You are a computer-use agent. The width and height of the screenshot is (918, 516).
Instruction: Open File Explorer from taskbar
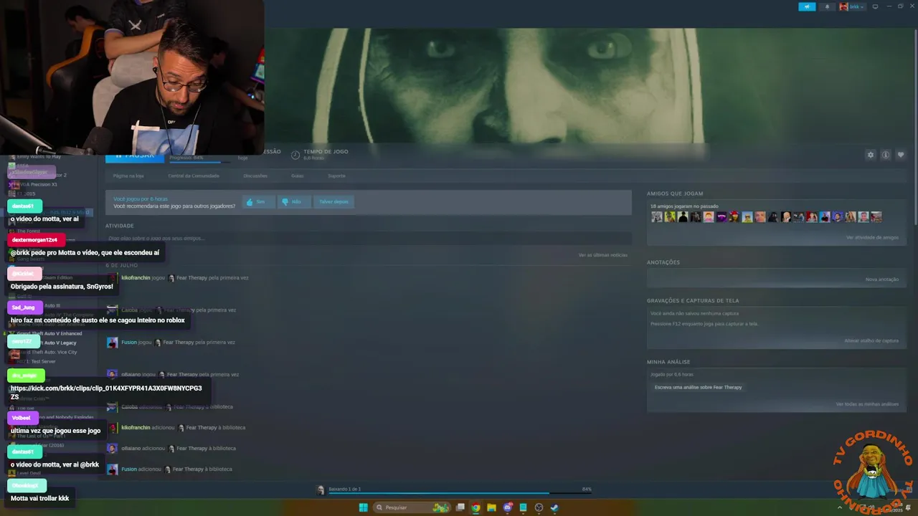pyautogui.click(x=491, y=507)
